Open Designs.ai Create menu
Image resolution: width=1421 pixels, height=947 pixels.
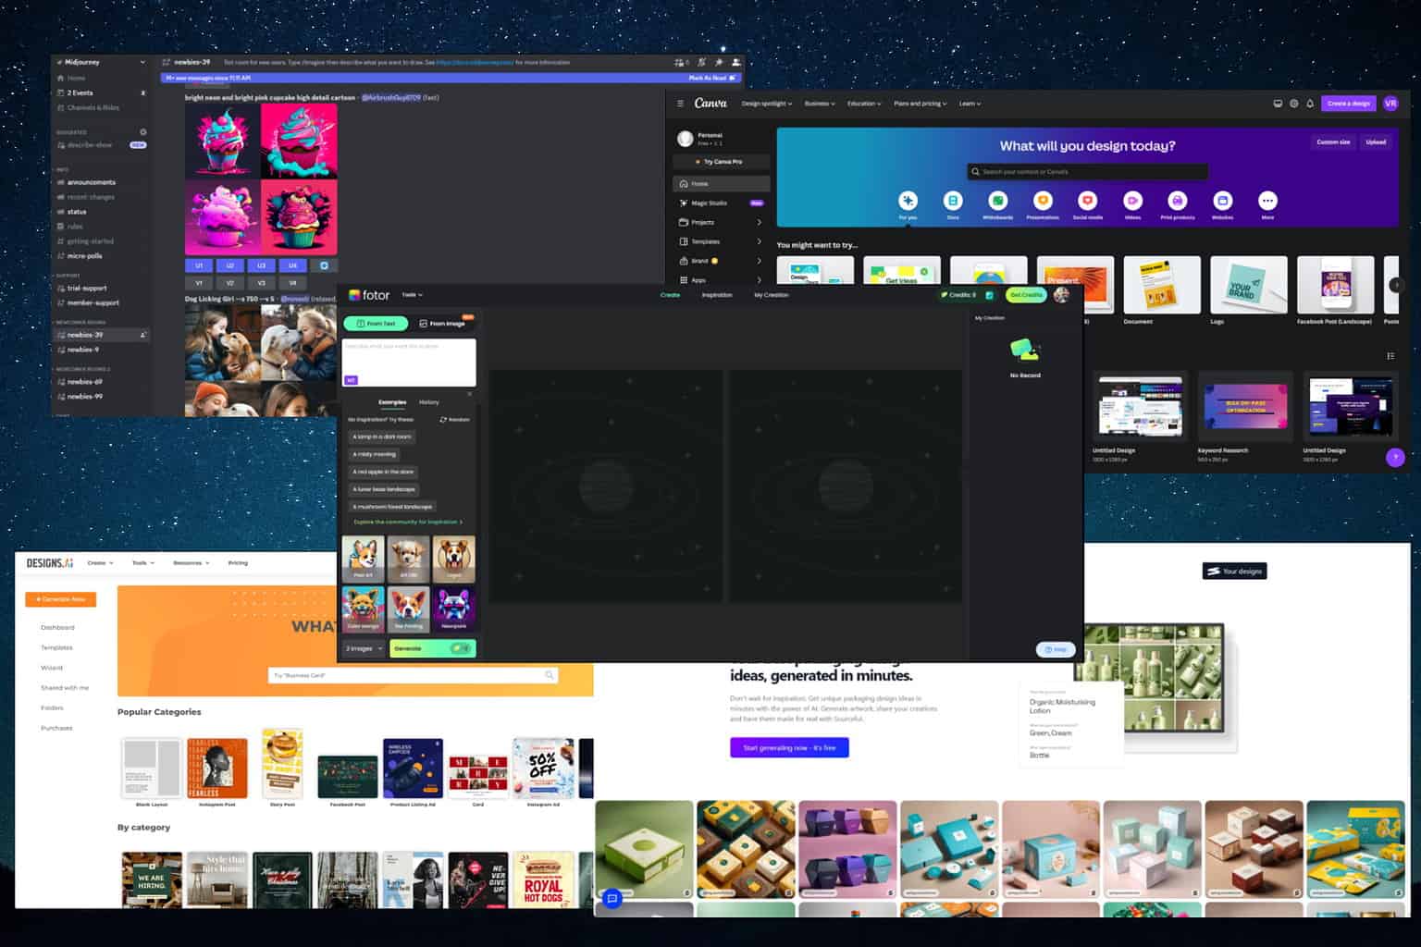[100, 563]
